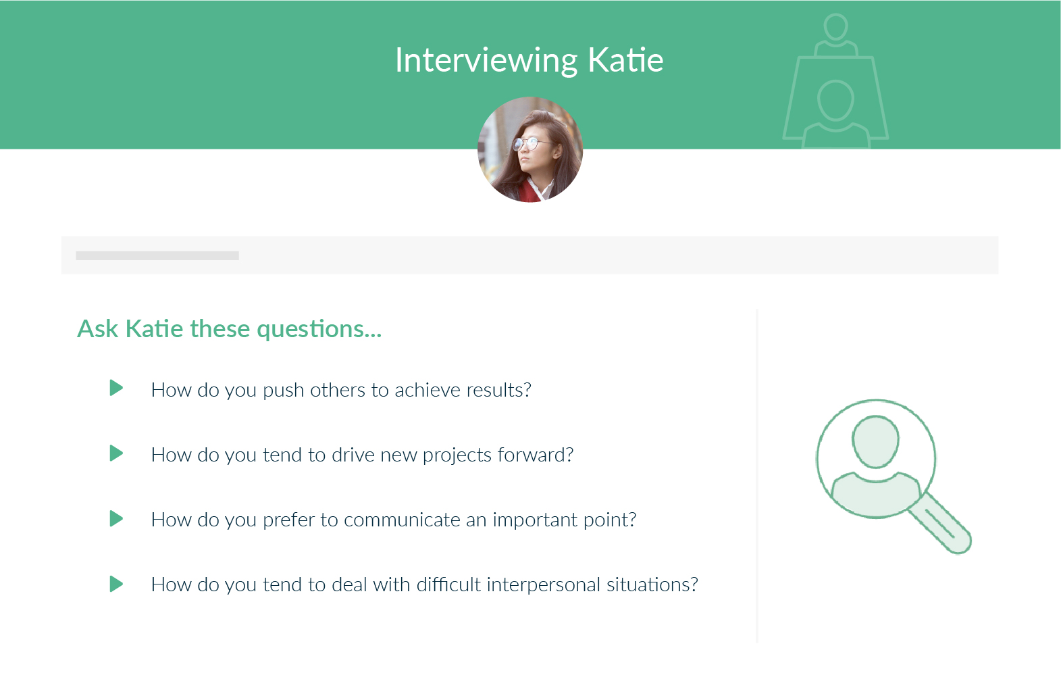Open Katie's circular profile photo
The width and height of the screenshot is (1061, 698).
click(530, 149)
